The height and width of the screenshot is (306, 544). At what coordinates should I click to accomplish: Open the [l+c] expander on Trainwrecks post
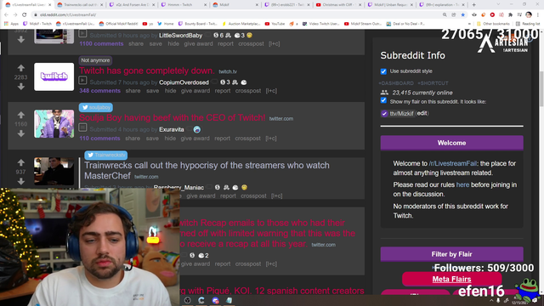276,196
